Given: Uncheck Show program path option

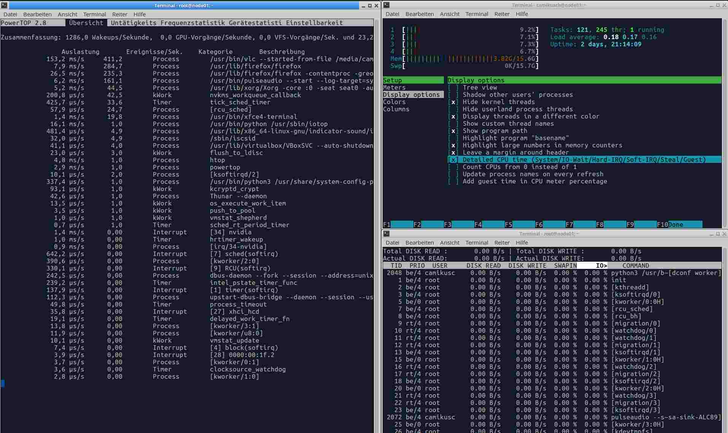Looking at the screenshot, I should click(x=453, y=131).
